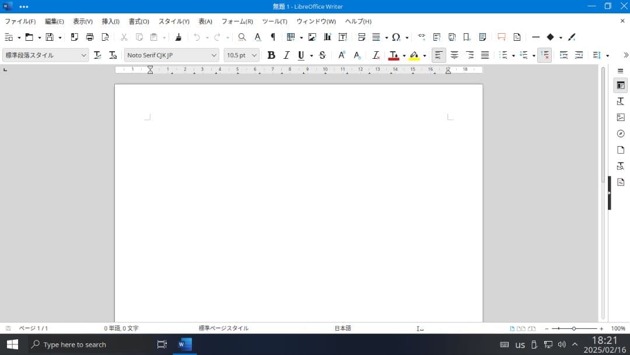Open the ツール(T) menu
This screenshot has height=355, width=630.
(x=274, y=22)
